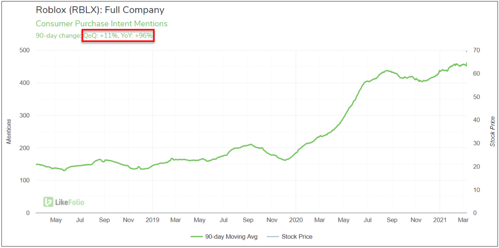Image resolution: width=499 pixels, height=248 pixels.
Task: Click the 200 value on the Mentions axis
Action: tap(25, 148)
